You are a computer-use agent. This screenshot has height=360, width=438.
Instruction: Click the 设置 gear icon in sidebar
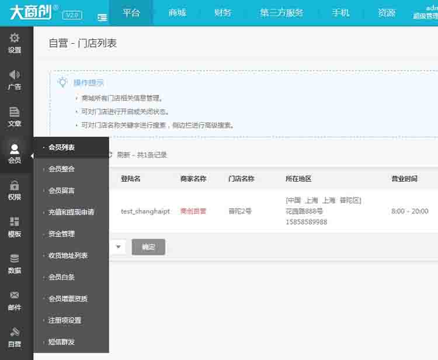click(15, 39)
